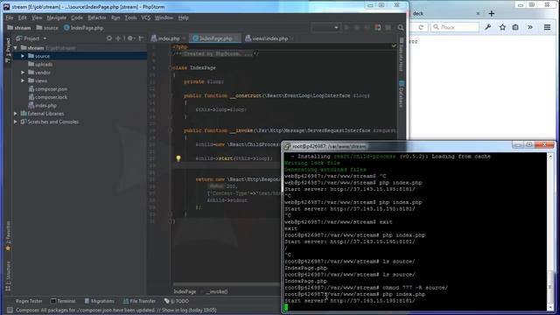This screenshot has height=315, width=560.
Task: Click the Search Everywhere magnifier icon
Action: point(401,27)
